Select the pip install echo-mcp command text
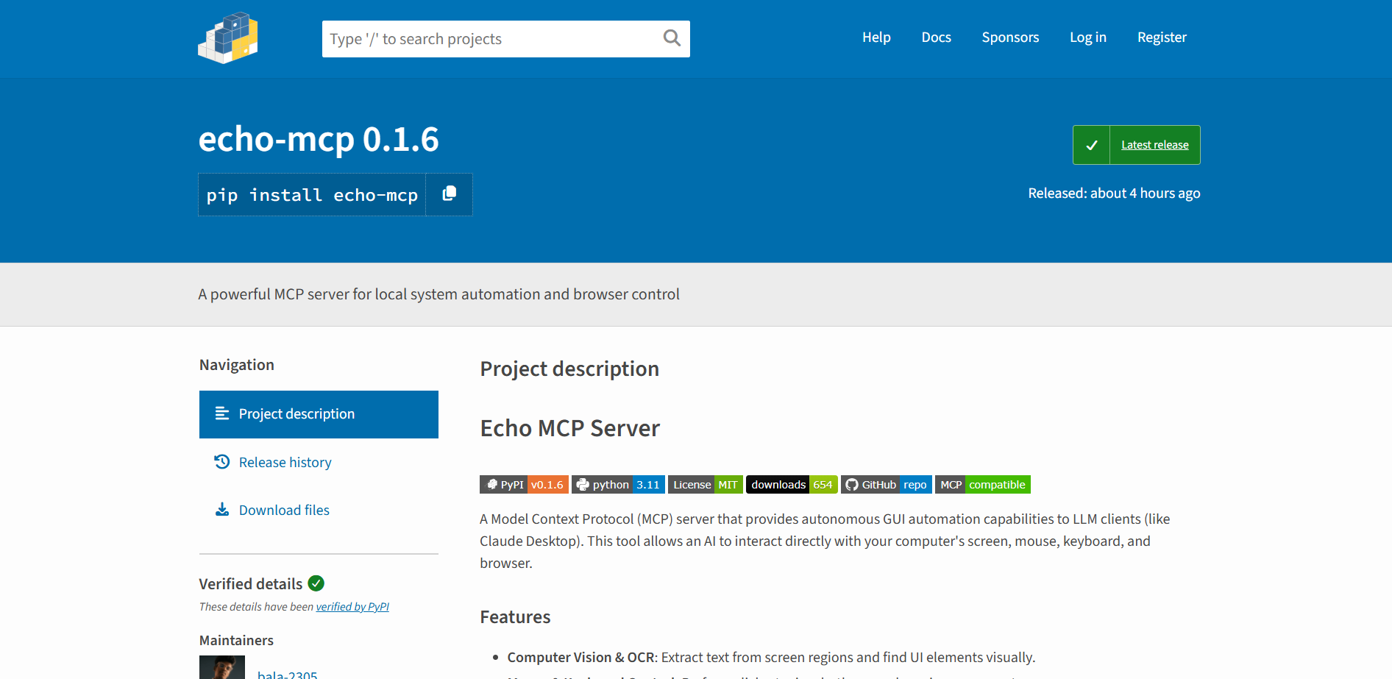Screen dimensions: 1392x679 [312, 195]
